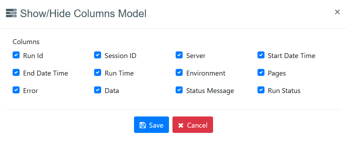Hide the Run Time column
The width and height of the screenshot is (346, 142).
98,73
